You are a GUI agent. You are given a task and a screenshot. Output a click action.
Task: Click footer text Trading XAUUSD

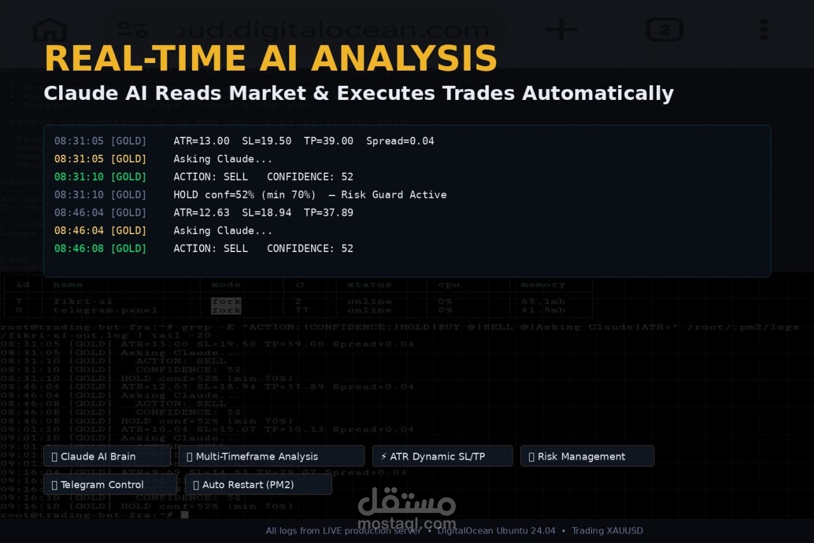pyautogui.click(x=607, y=530)
